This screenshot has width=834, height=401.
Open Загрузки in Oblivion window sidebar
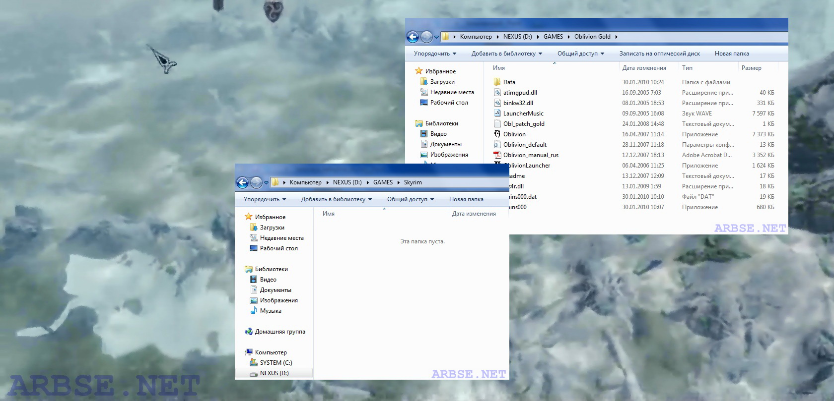pos(437,82)
